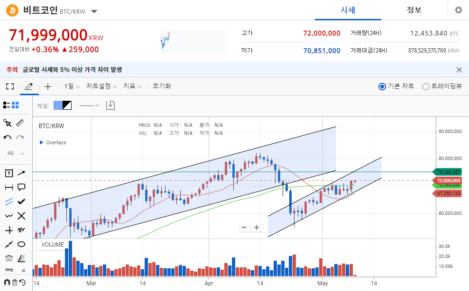
Task: Zoom out chart with minus button
Action: [244, 228]
